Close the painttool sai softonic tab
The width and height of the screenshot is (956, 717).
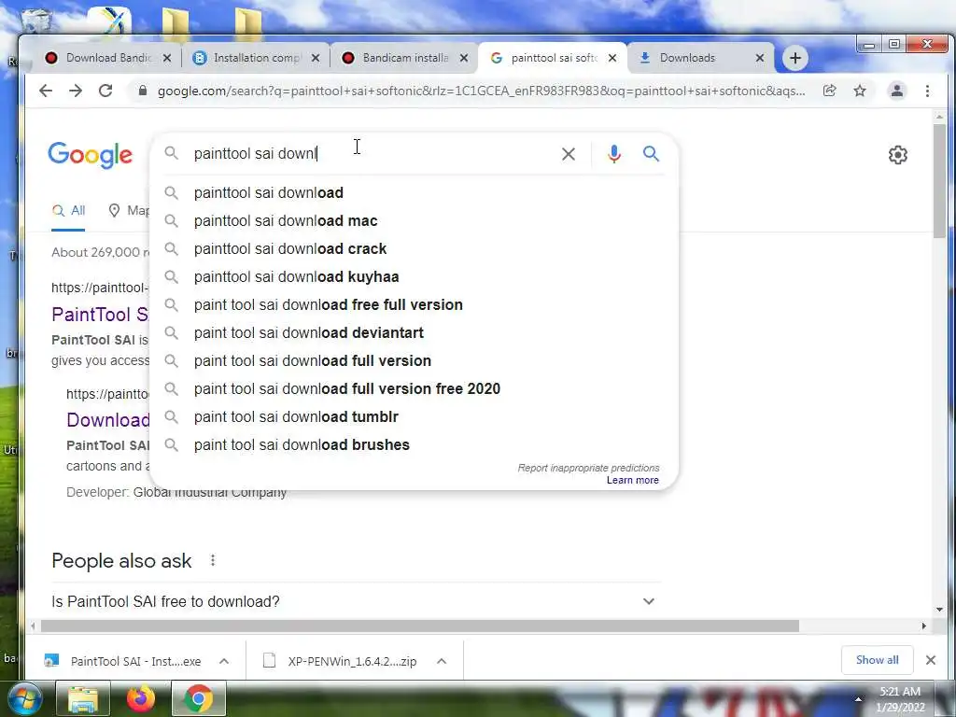612,58
